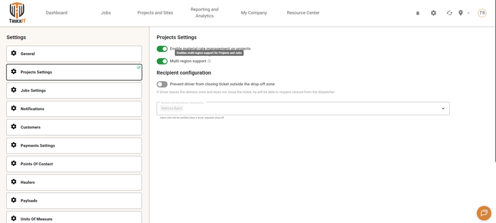Select General settings section

74,54
